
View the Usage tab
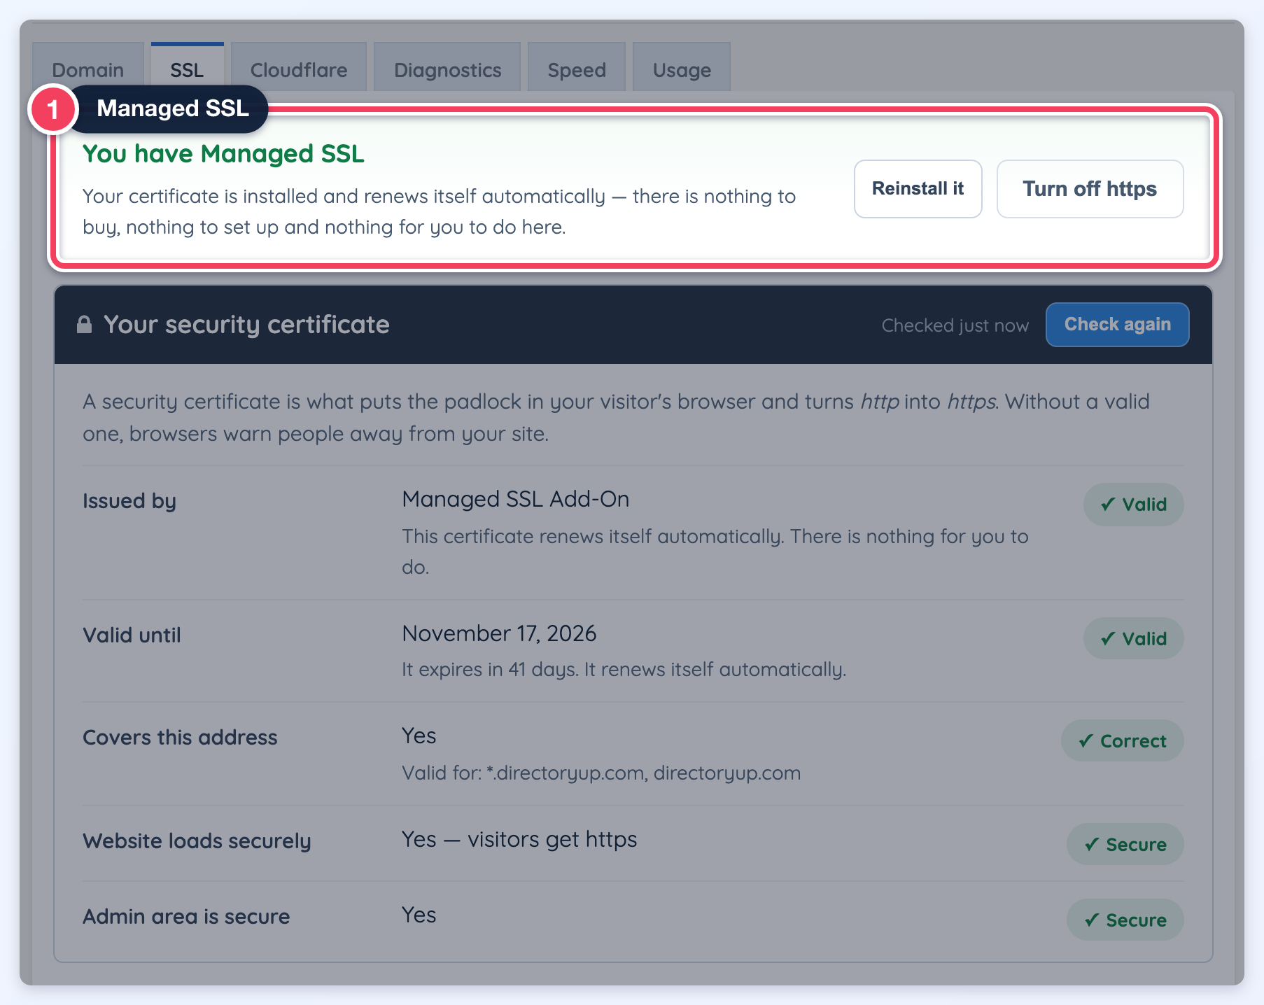pos(682,67)
